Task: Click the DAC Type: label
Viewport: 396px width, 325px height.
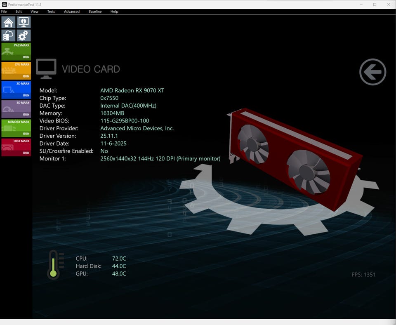Action: click(52, 106)
